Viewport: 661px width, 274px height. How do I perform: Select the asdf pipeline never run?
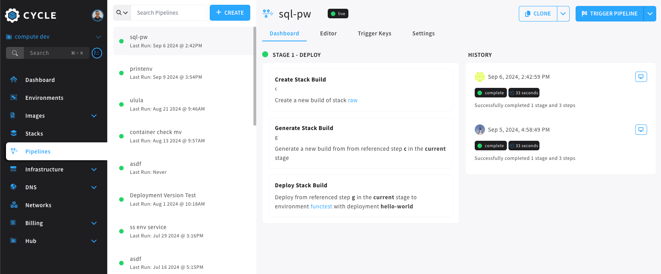click(x=183, y=168)
